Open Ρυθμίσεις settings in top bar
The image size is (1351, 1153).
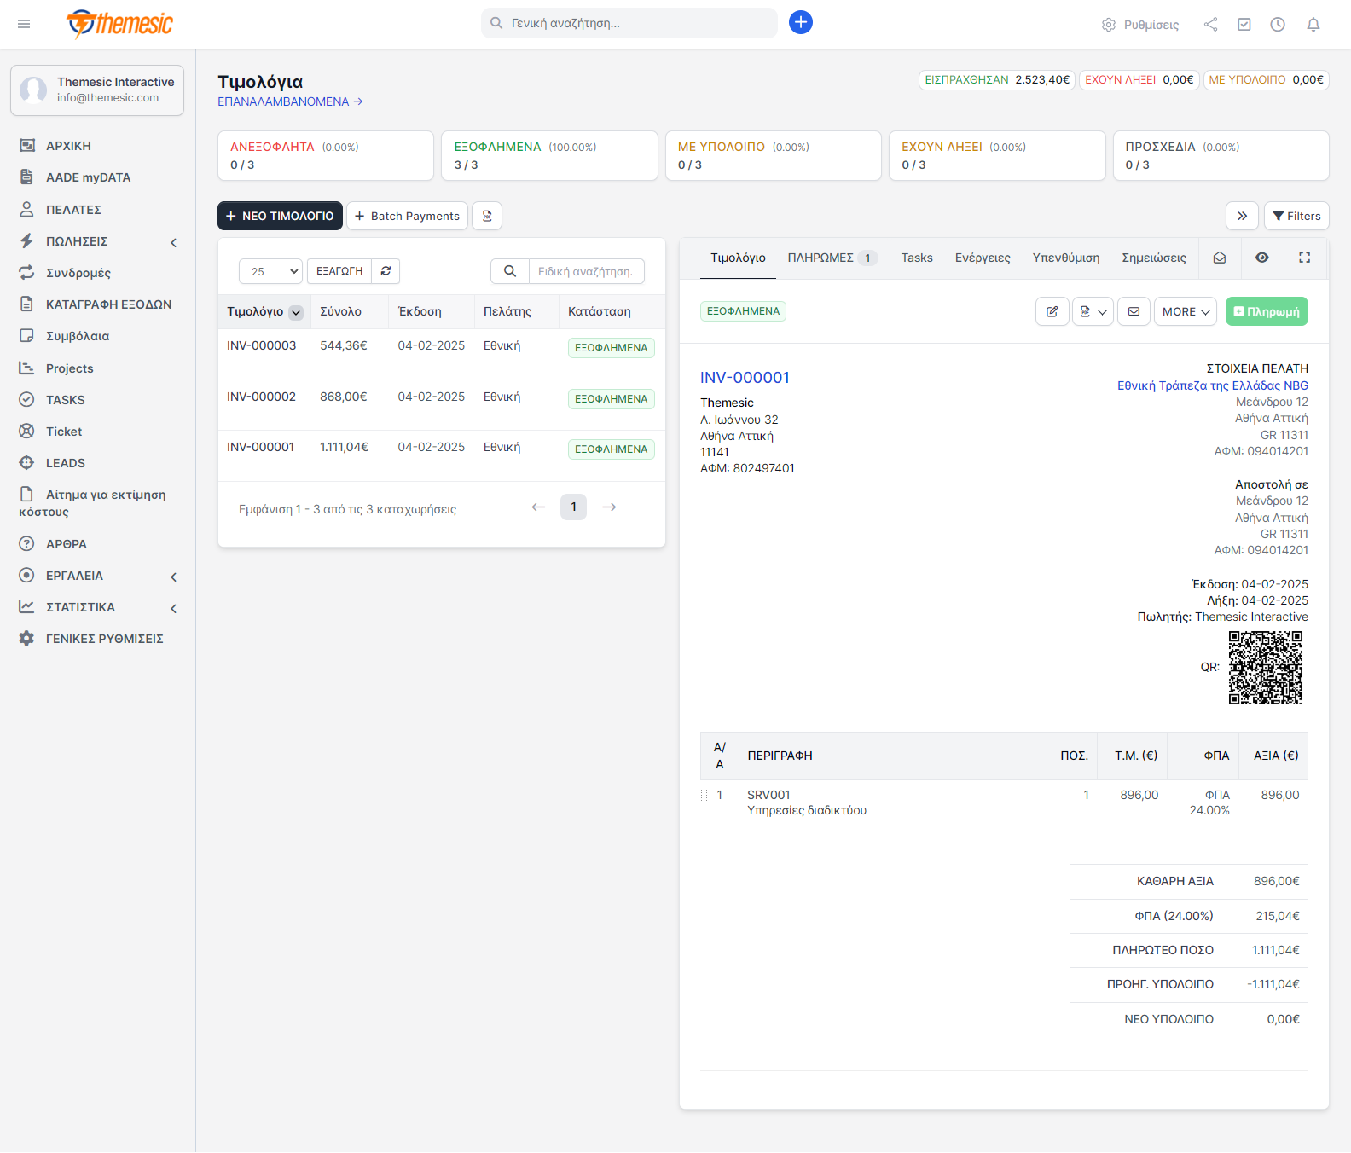1140,25
